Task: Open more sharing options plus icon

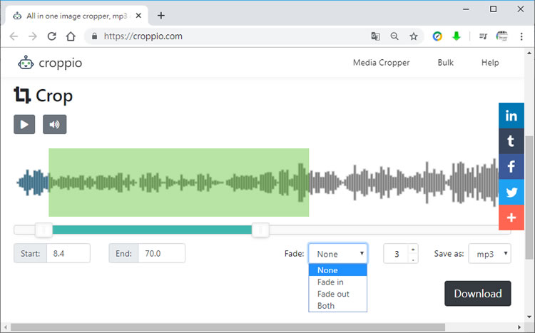Action: coord(511,217)
